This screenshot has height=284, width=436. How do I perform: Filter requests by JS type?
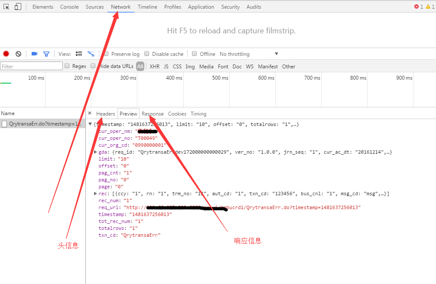(166, 66)
